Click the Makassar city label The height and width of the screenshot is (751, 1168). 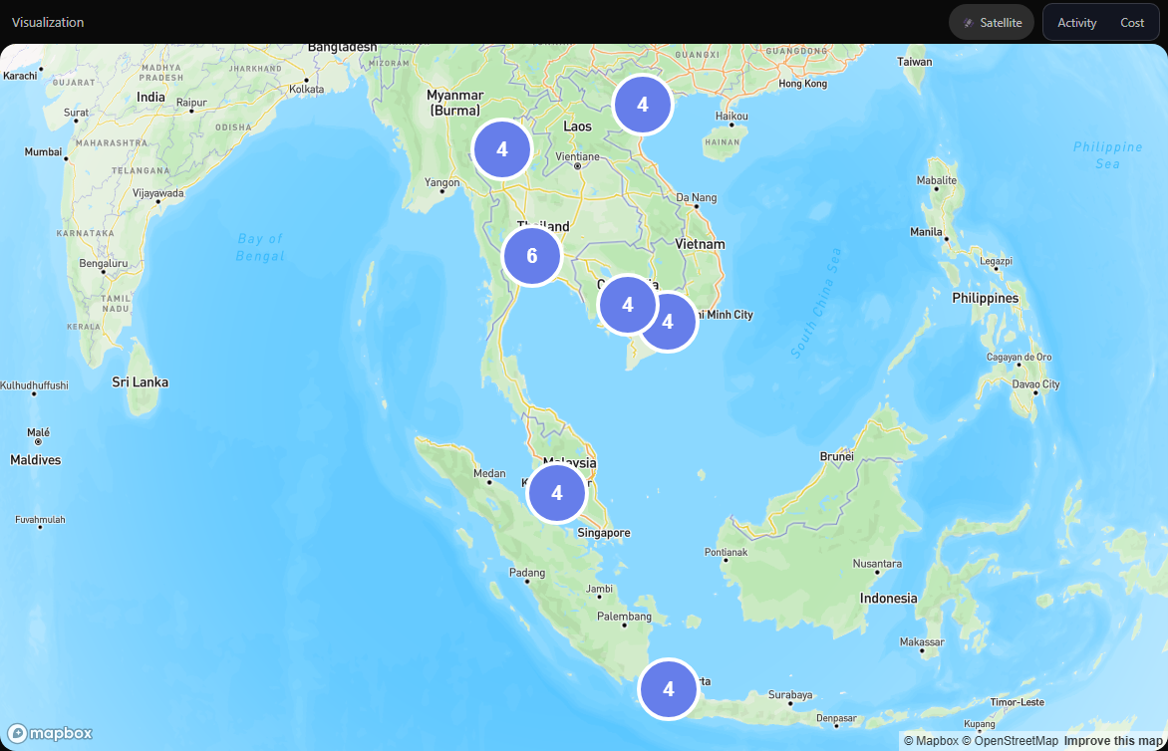(x=922, y=642)
